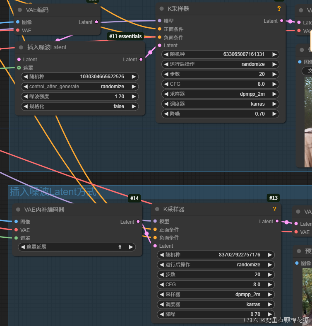The width and height of the screenshot is (312, 326).
Task: Click the 负面条件 port on bottom K采样器
Action: click(x=155, y=237)
